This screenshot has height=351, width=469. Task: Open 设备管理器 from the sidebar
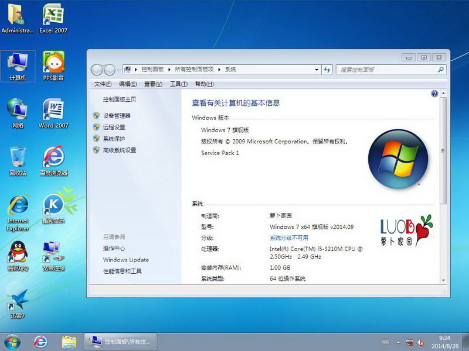coord(117,116)
